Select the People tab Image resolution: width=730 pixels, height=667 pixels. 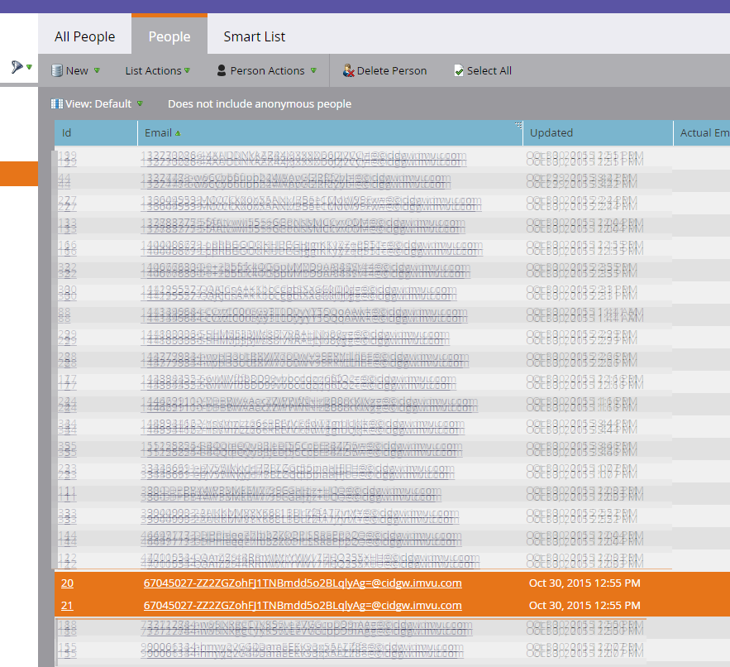point(169,36)
